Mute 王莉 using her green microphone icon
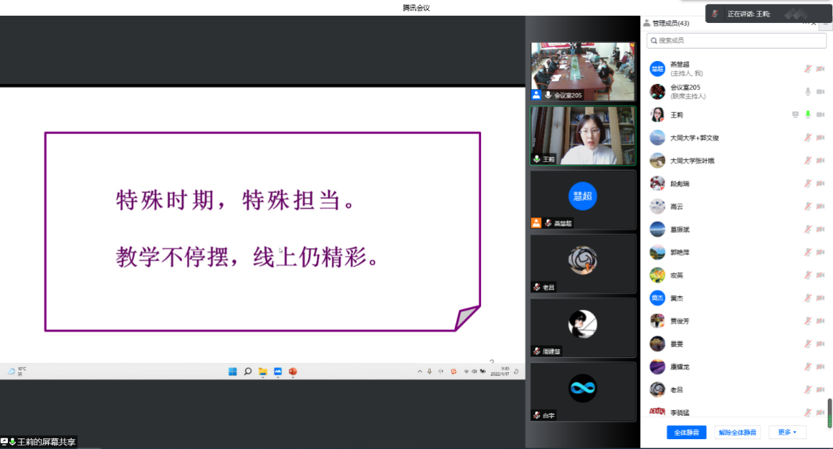The height and width of the screenshot is (449, 833). pyautogui.click(x=808, y=115)
